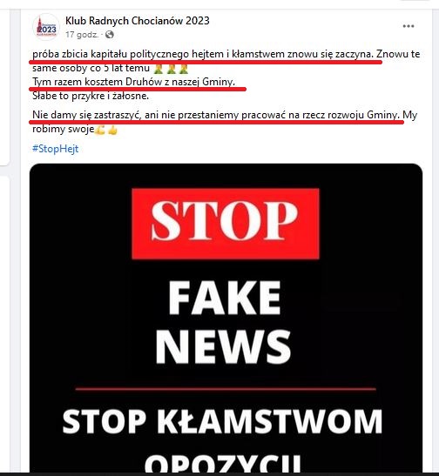Click the first facepalm emoji

tap(158, 68)
